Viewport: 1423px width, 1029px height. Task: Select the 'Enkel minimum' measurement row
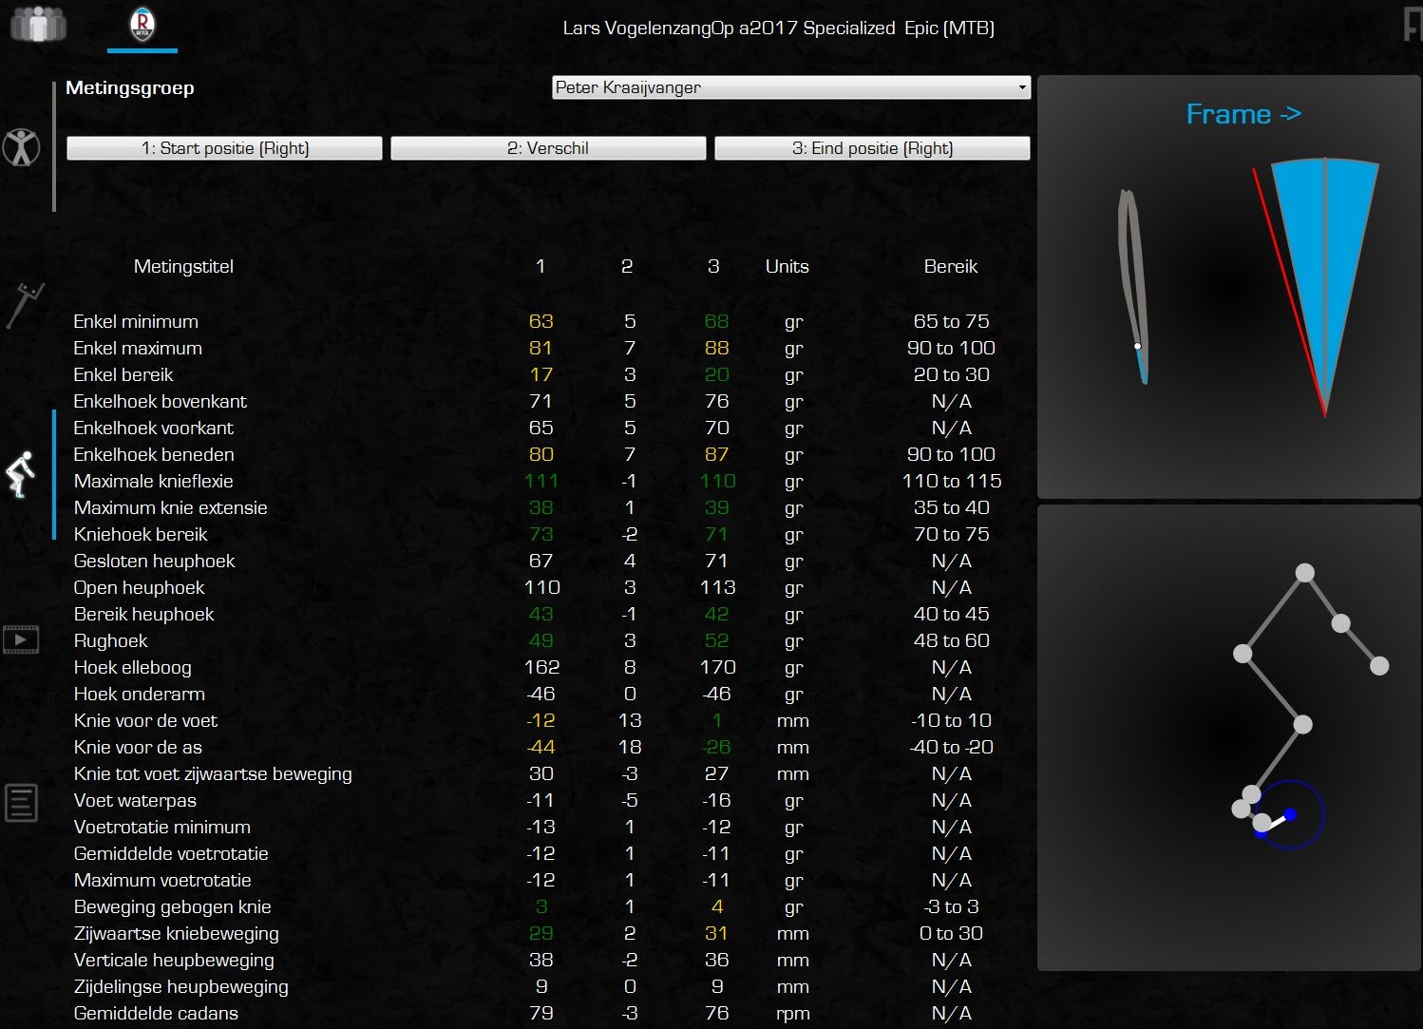pos(136,322)
